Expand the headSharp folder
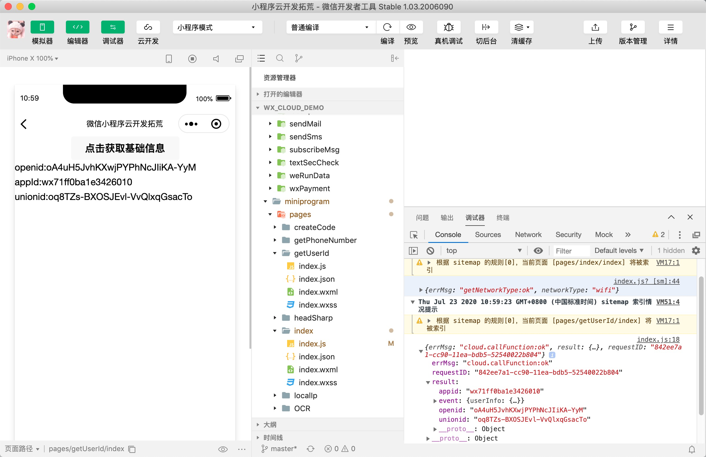706x457 pixels. point(313,318)
